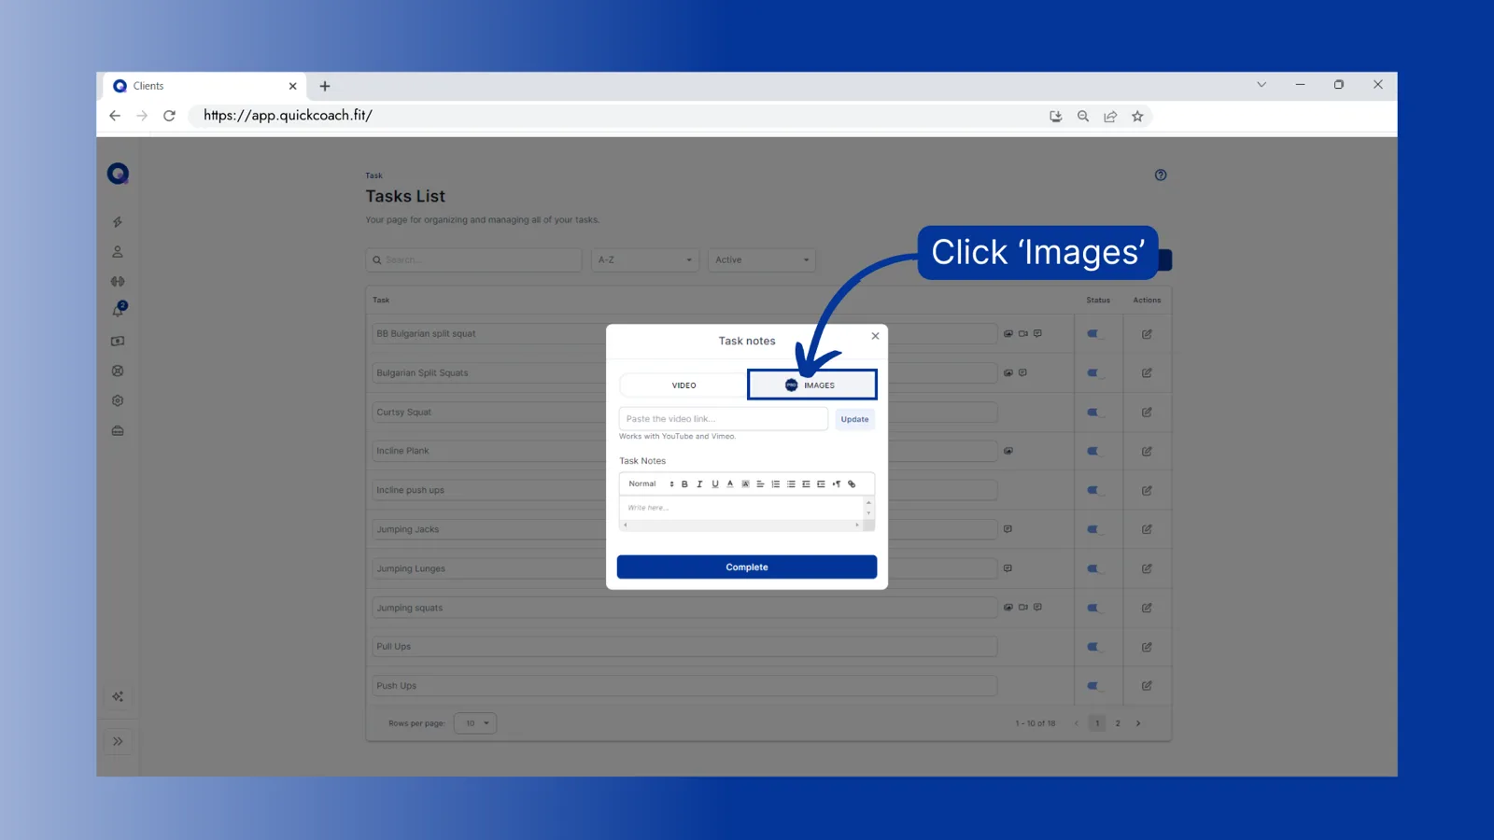Bookmark this page with star icon

[1137, 117]
